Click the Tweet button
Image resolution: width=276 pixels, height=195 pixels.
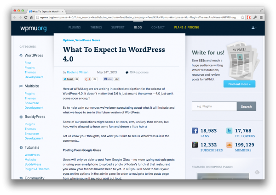[x=68, y=79]
